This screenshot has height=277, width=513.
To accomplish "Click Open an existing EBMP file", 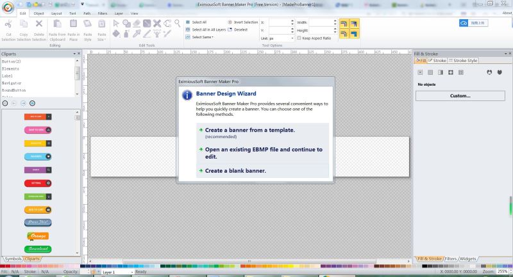I will pos(264,153).
